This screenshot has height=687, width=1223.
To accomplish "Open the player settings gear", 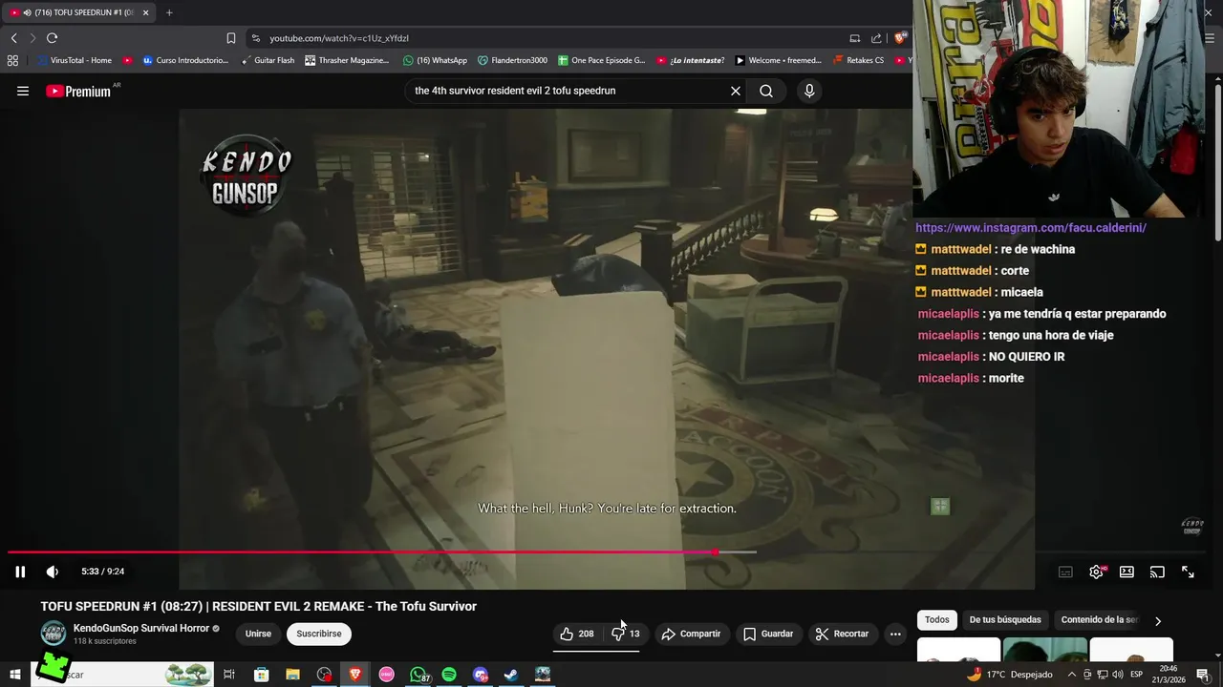I will pyautogui.click(x=1096, y=572).
